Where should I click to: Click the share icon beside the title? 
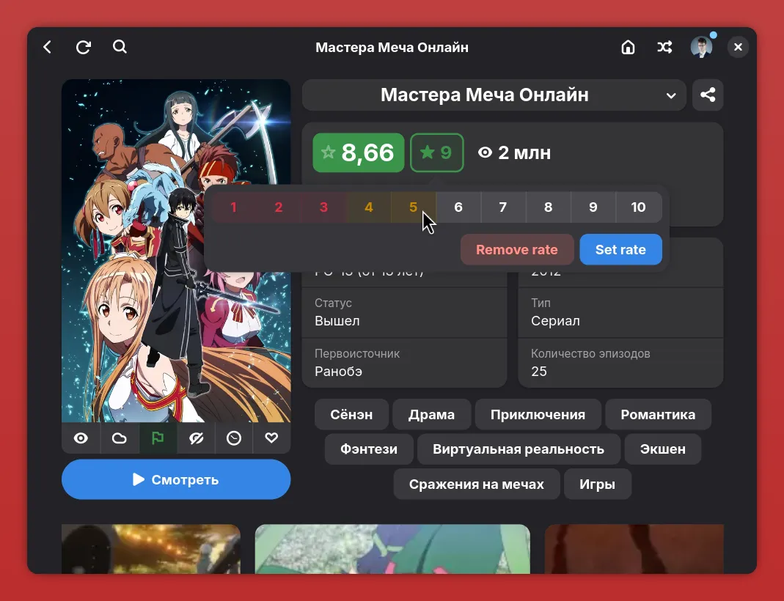coord(708,95)
